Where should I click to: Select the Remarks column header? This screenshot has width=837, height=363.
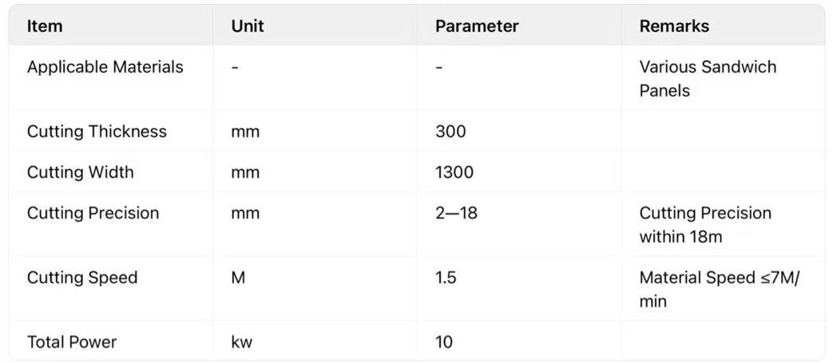(x=674, y=26)
